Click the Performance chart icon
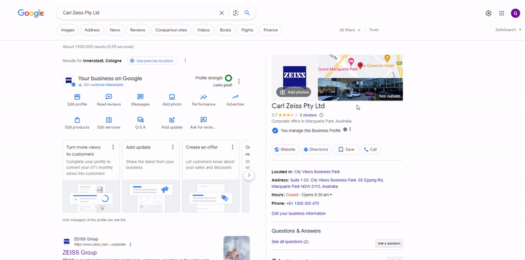This screenshot has width=525, height=260. point(203,97)
